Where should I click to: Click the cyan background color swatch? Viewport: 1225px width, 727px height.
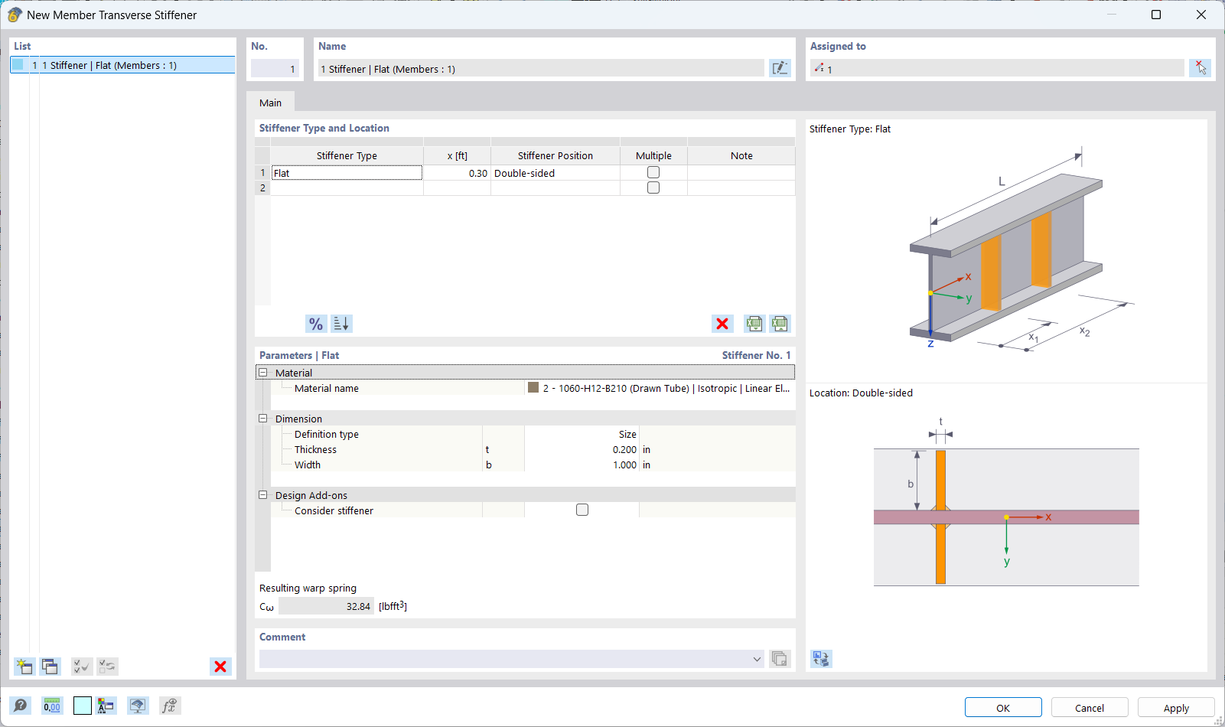82,706
